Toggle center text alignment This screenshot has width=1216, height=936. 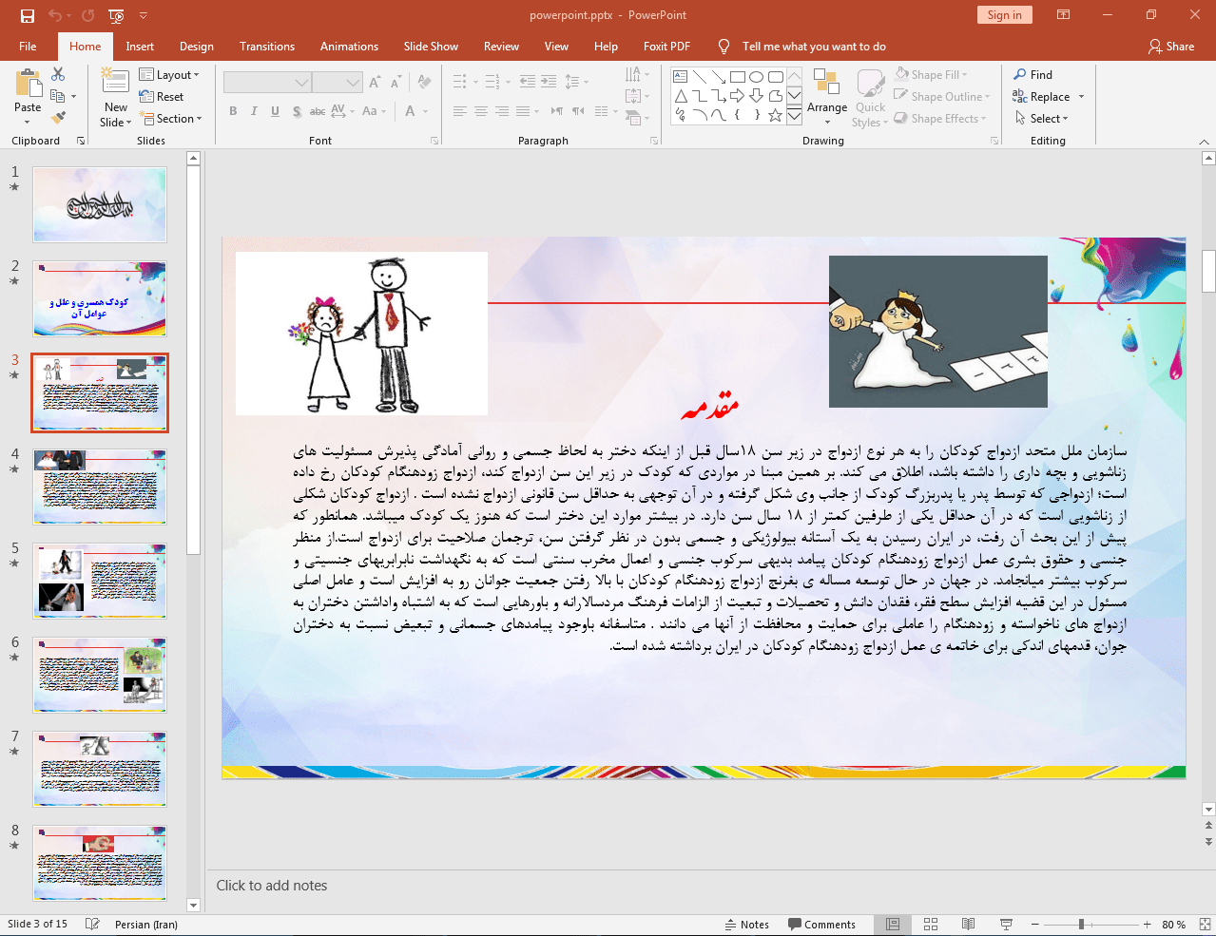[x=481, y=111]
